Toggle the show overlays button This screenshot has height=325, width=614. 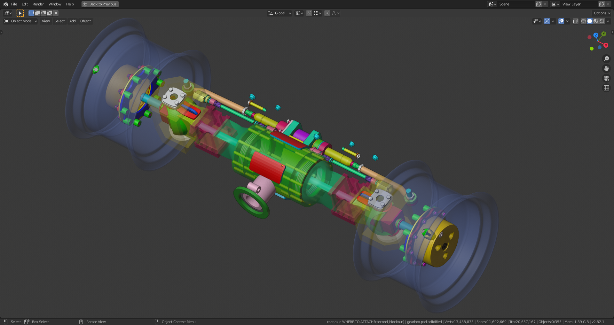point(561,21)
